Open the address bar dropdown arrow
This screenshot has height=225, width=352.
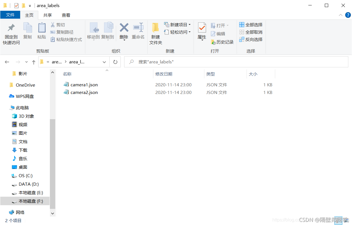[104, 62]
